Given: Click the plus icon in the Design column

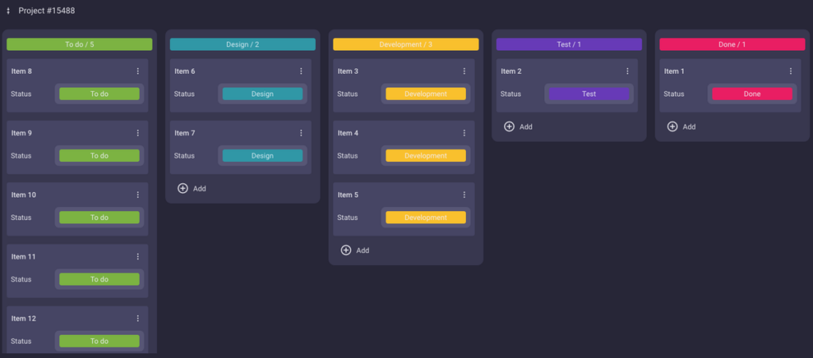Looking at the screenshot, I should 183,189.
